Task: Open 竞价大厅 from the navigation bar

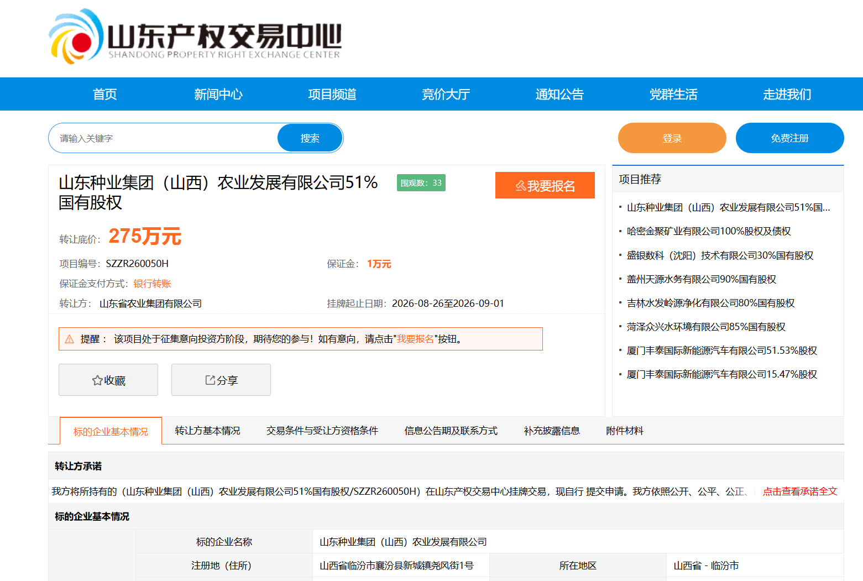Action: coord(446,95)
